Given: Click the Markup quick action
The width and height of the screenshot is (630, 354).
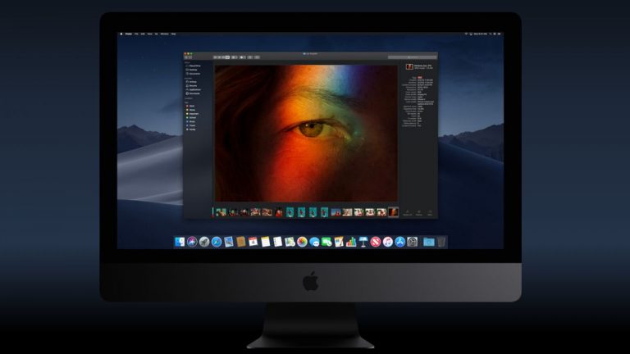Looking at the screenshot, I should coord(419,212).
